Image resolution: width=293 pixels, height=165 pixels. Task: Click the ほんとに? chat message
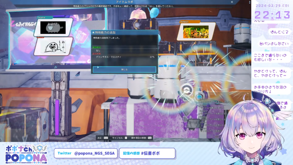click(279, 32)
